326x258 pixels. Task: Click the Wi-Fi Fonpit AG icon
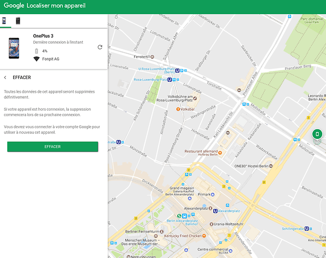(37, 59)
